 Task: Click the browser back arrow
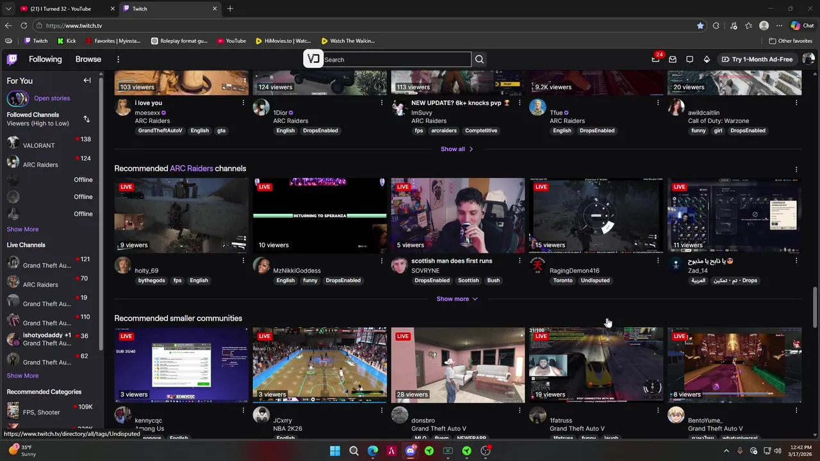pos(8,26)
